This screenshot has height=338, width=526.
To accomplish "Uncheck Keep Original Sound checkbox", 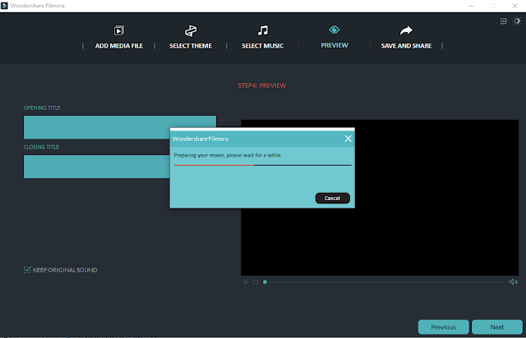I will (x=27, y=270).
